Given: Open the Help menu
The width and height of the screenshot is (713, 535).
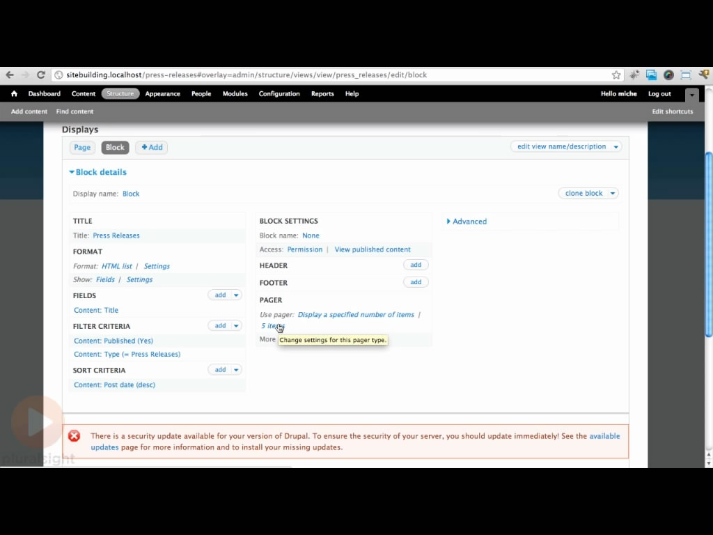Looking at the screenshot, I should [x=352, y=94].
